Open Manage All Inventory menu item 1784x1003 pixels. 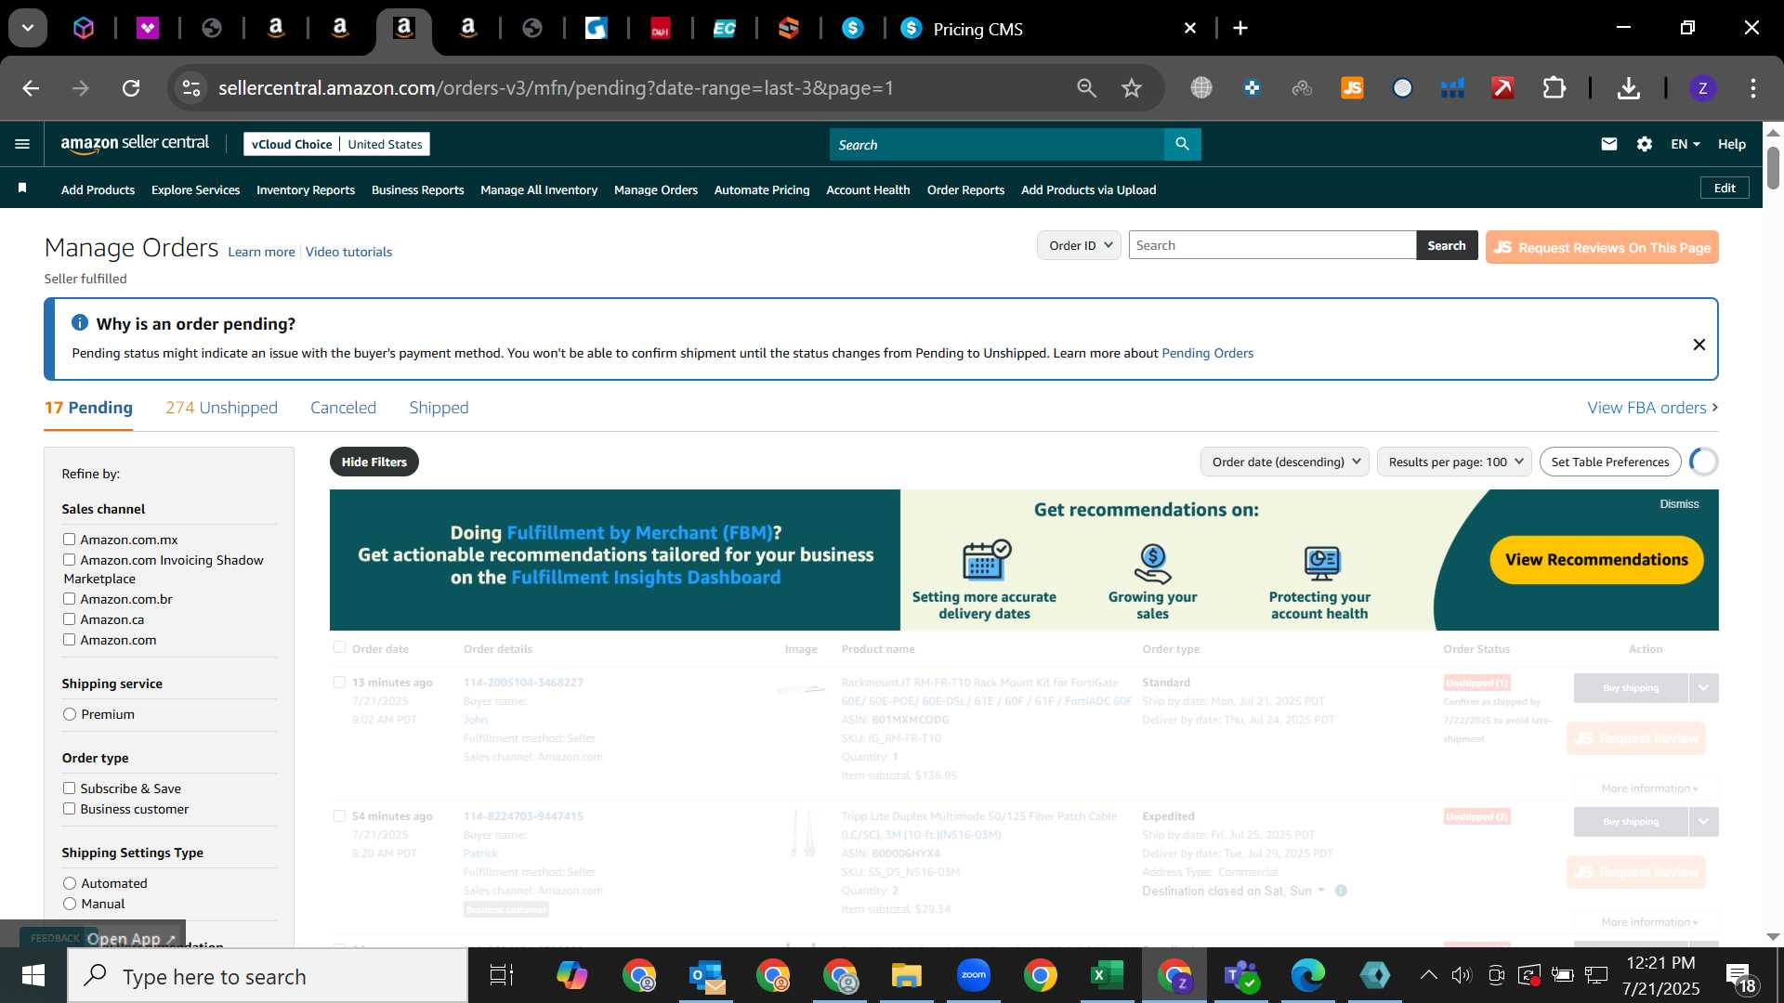pyautogui.click(x=539, y=189)
